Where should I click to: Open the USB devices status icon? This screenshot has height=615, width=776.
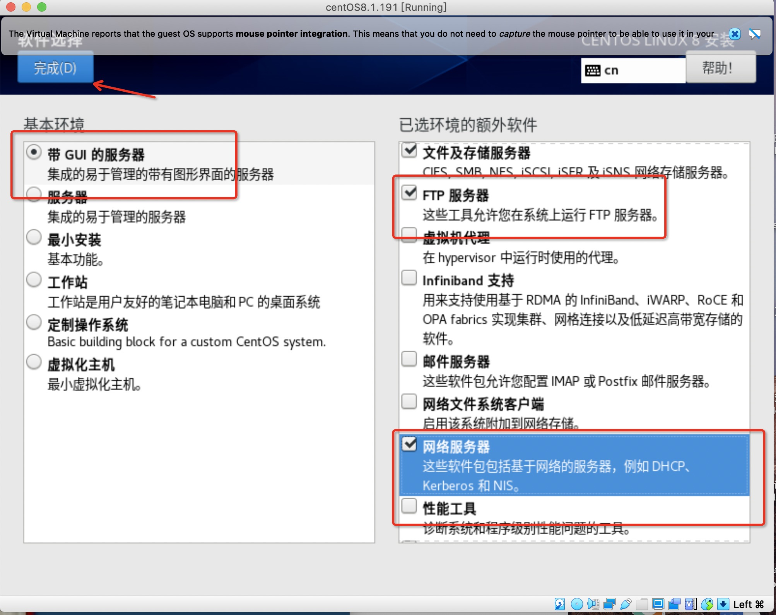(627, 604)
